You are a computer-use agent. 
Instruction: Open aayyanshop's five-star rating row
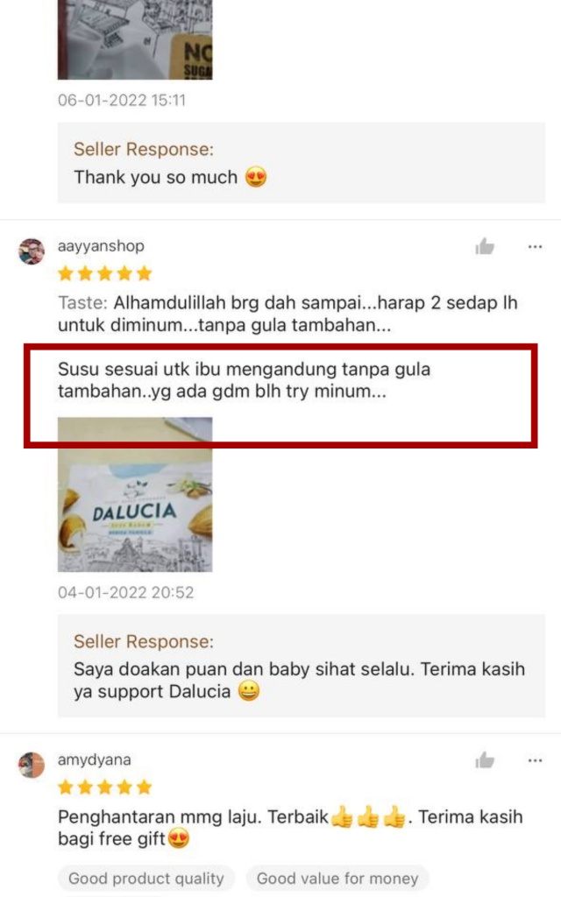click(105, 273)
